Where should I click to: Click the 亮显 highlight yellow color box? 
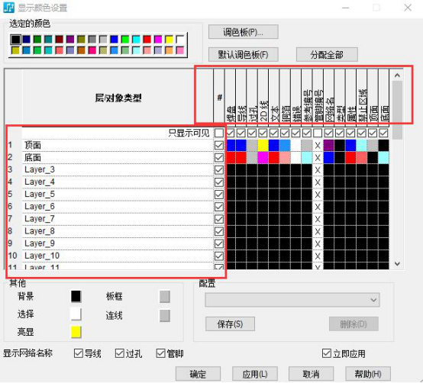point(76,332)
